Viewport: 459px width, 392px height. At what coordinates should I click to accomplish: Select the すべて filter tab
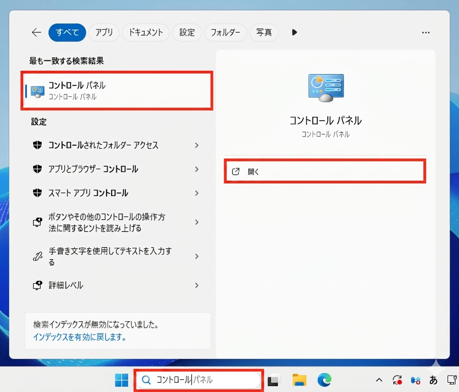67,32
